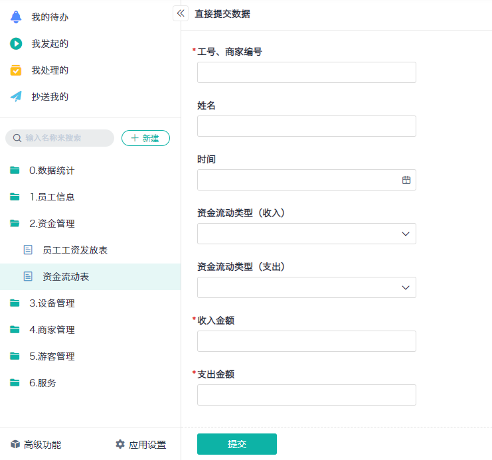Viewport: 492px width, 460px height.
Task: Open calendar picker in 时间 field
Action: coord(406,180)
